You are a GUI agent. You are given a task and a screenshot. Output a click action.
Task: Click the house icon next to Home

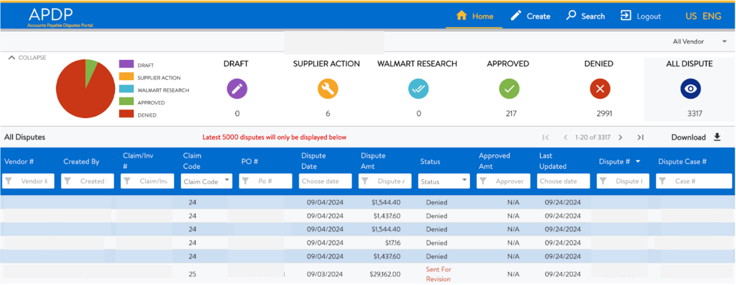[461, 15]
